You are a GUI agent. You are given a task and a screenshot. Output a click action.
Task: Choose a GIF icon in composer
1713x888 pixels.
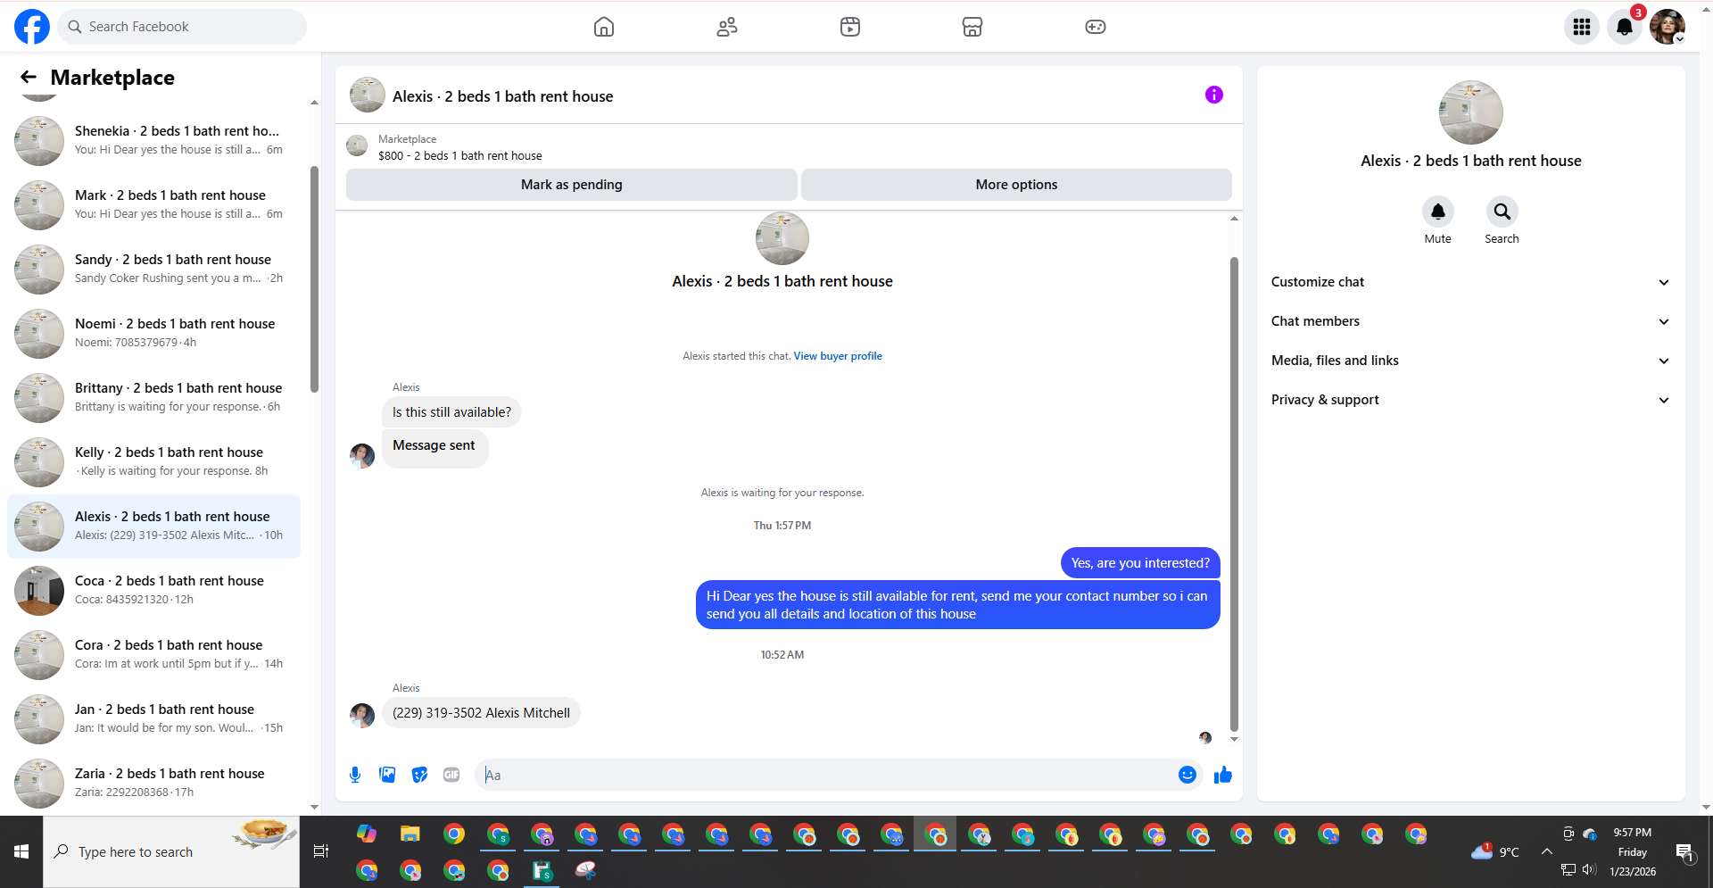(451, 775)
